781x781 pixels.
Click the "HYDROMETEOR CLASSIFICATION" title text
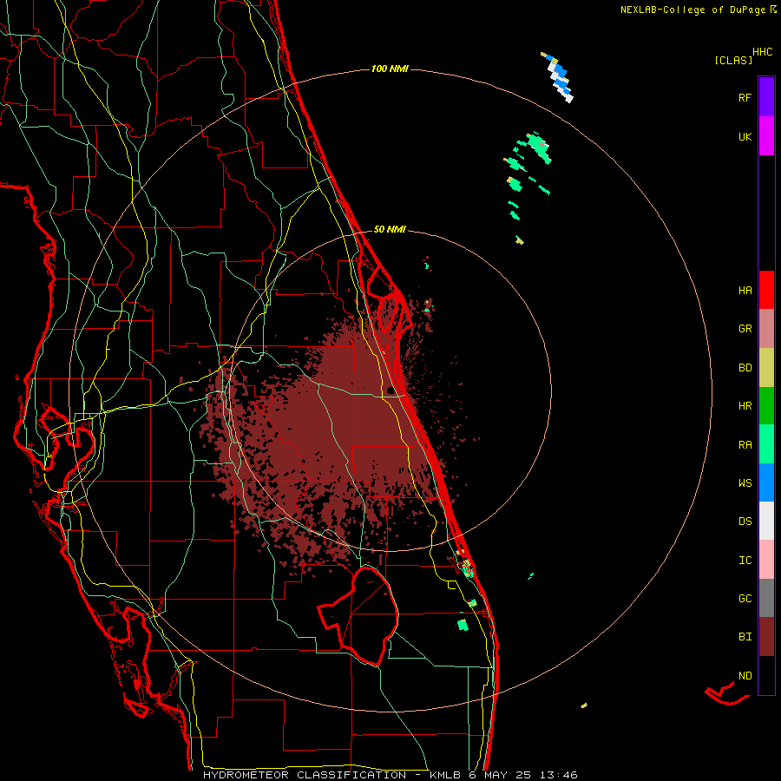[x=305, y=775]
